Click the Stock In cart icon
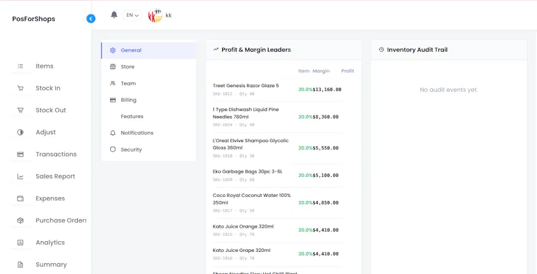 (x=20, y=88)
